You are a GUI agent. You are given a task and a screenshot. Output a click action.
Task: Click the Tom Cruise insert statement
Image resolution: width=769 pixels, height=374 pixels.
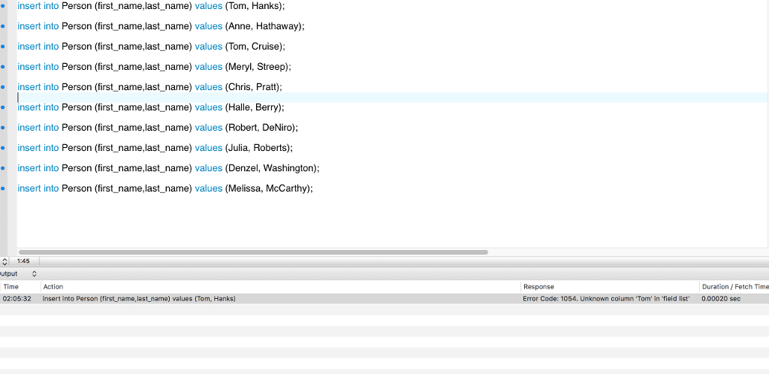point(151,47)
